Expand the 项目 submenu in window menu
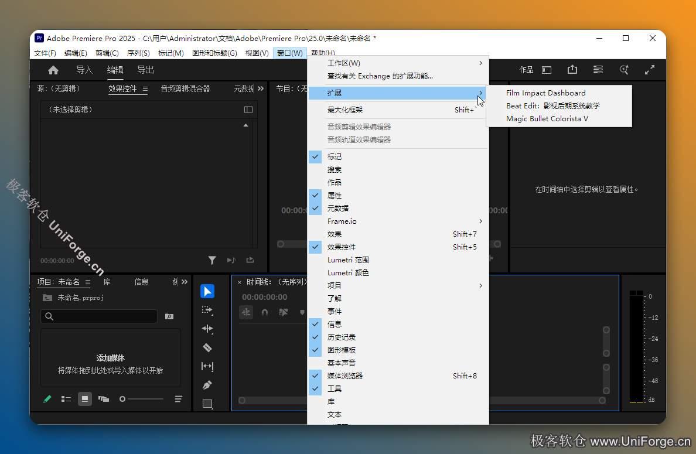 (398, 285)
